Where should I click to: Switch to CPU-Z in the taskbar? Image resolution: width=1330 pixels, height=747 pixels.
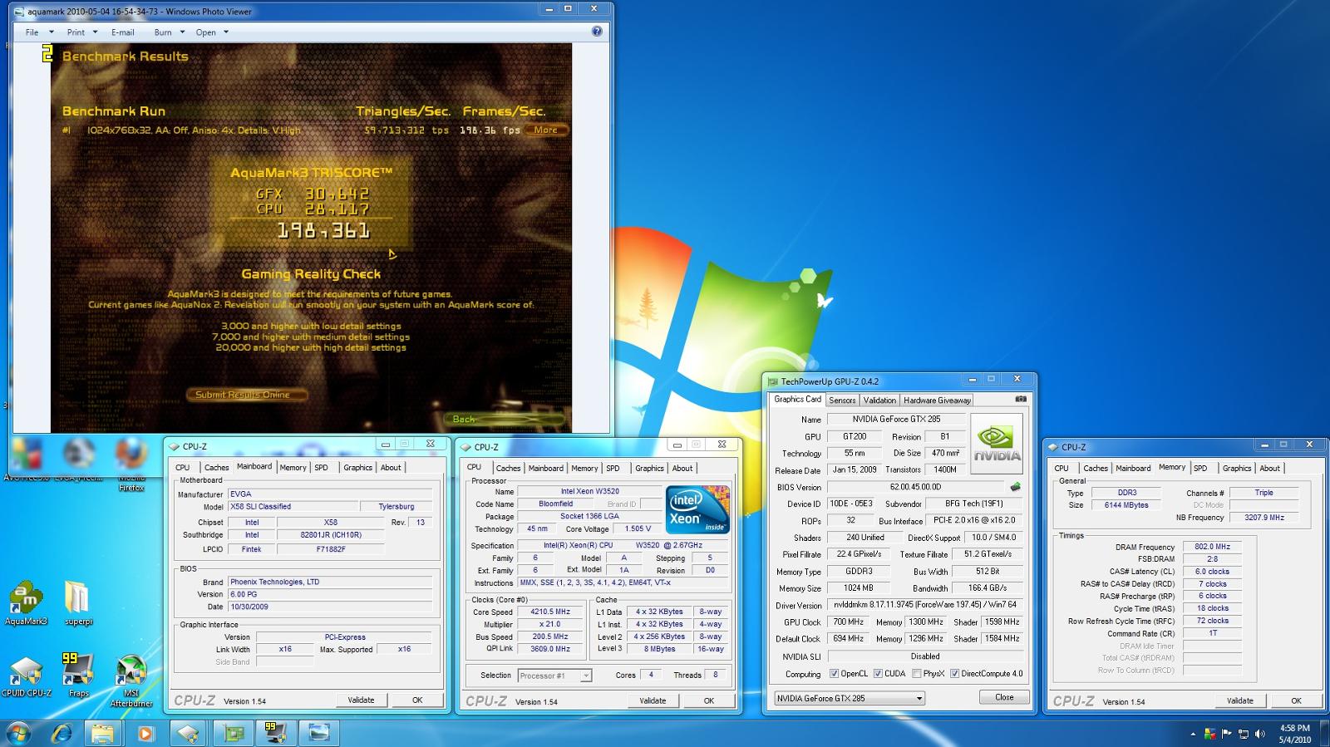coord(189,733)
